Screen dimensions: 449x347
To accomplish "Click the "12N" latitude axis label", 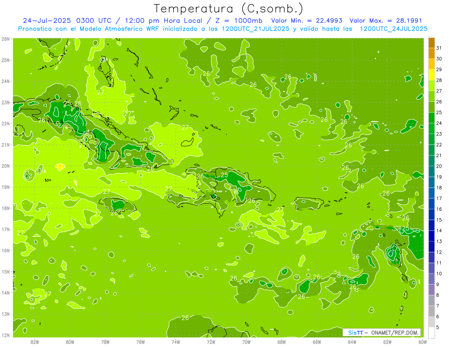I will 6,335.
